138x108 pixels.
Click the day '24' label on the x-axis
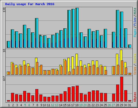[x=101, y=105]
